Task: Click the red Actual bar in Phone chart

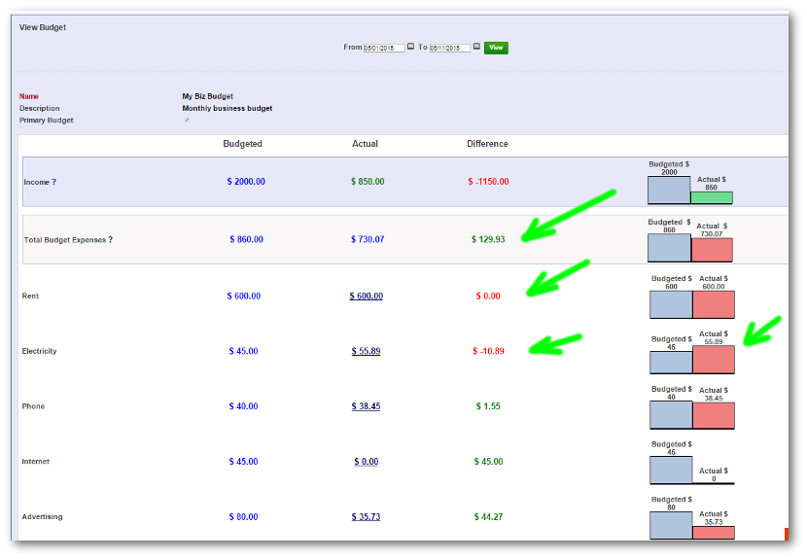Action: (x=714, y=415)
